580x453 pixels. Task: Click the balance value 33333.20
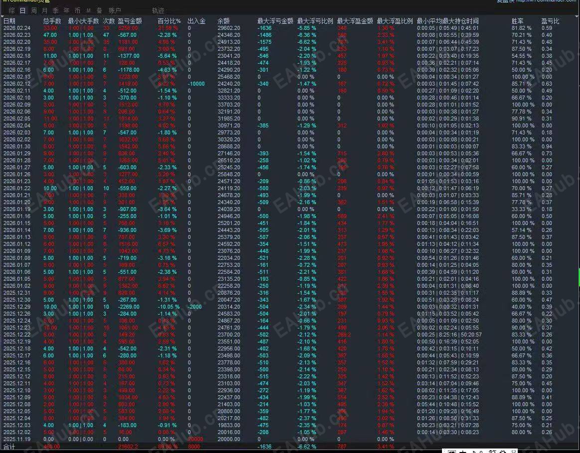click(x=229, y=98)
